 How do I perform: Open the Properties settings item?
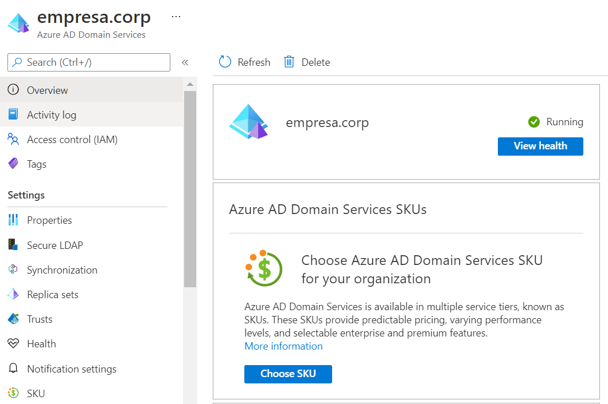[92, 220]
